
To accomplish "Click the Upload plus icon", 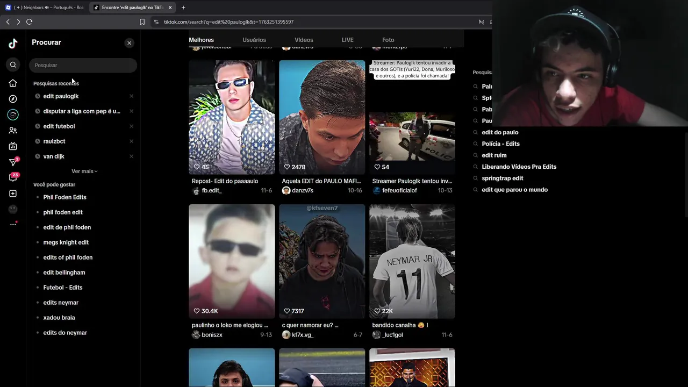I will click(x=13, y=193).
